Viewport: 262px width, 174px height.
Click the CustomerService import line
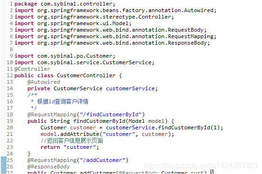point(84,62)
